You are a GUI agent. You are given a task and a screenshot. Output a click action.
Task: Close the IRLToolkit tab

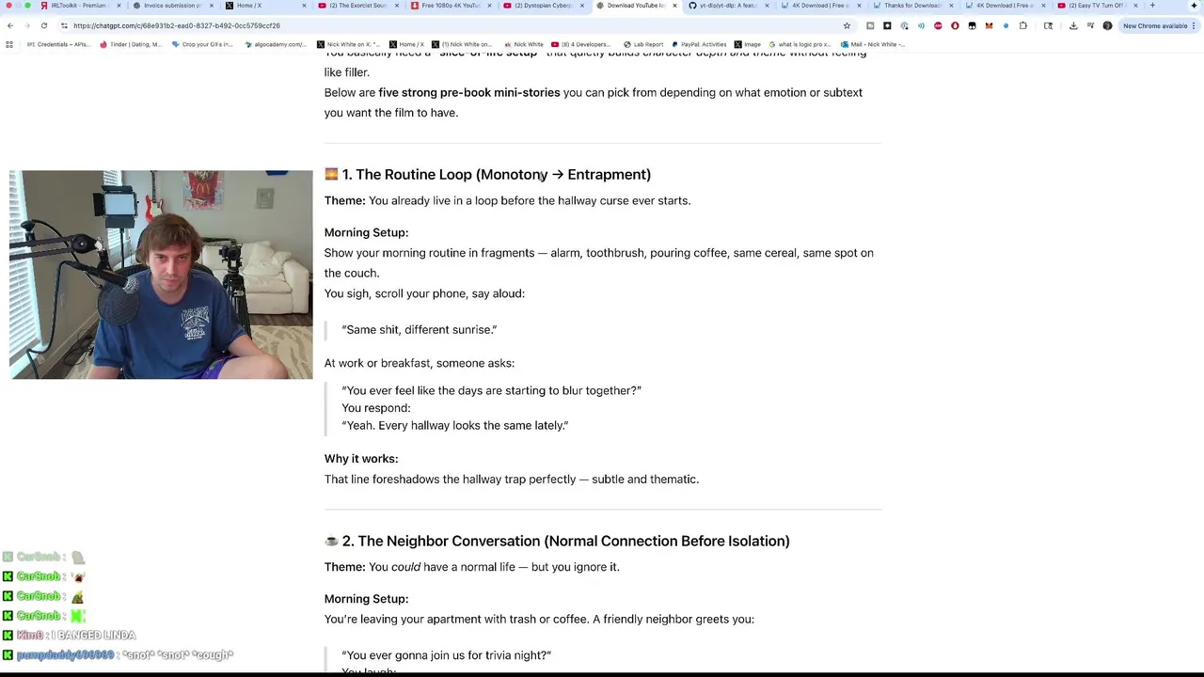click(119, 6)
